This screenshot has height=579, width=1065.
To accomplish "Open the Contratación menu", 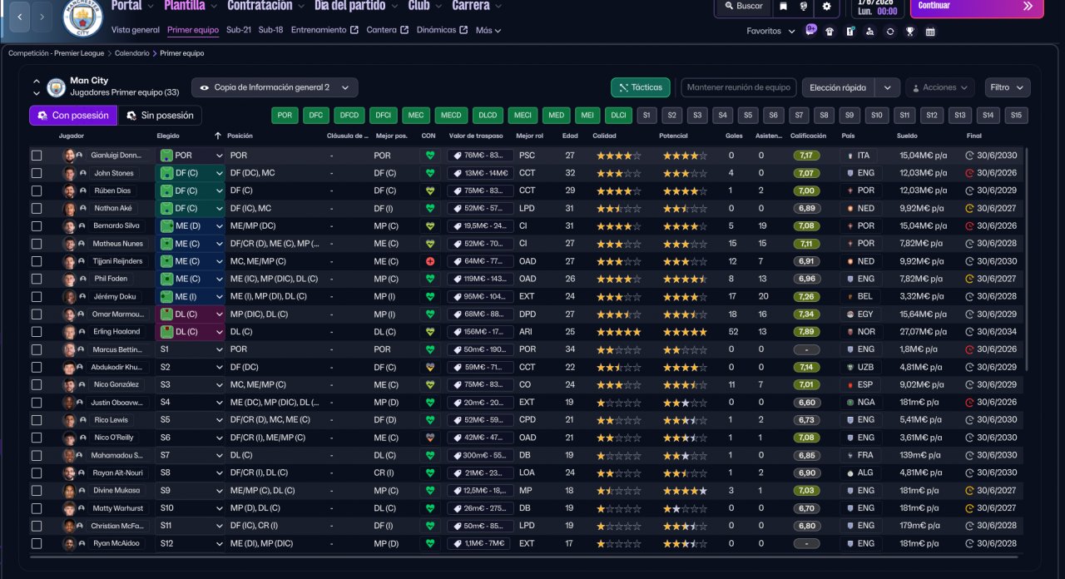I will pos(265,6).
